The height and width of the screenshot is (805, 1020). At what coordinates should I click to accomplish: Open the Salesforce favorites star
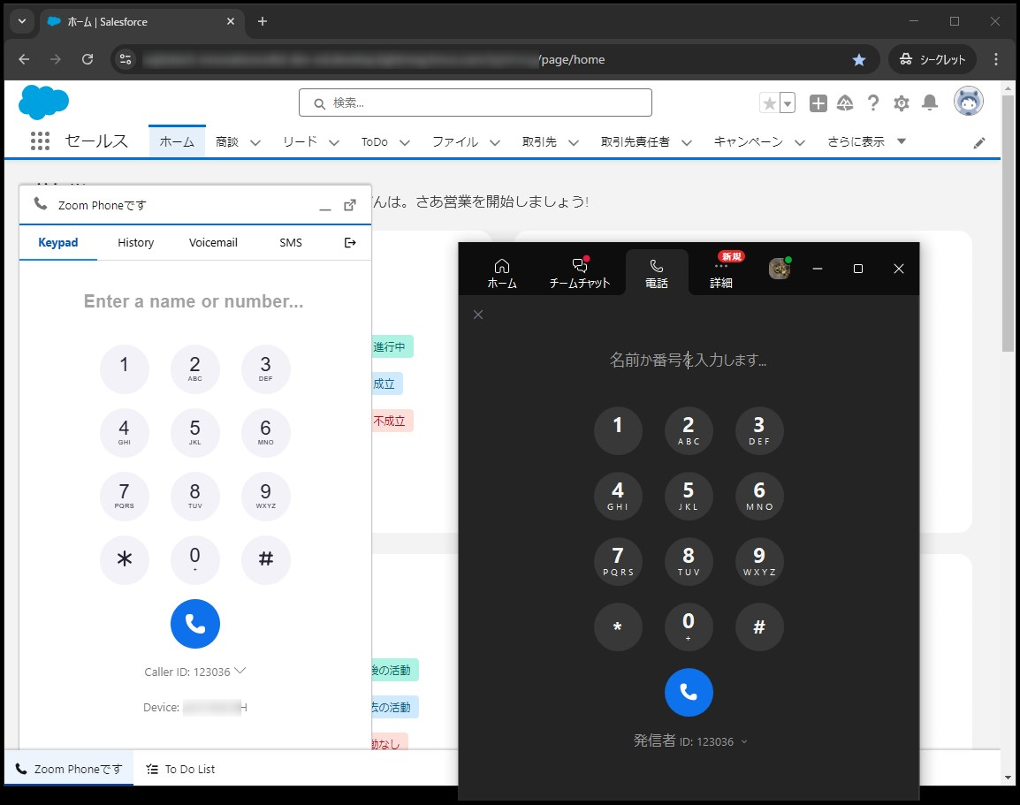click(770, 103)
